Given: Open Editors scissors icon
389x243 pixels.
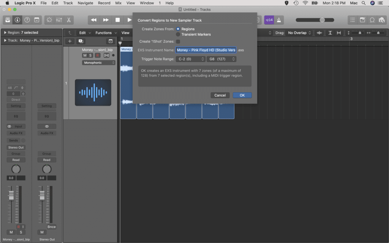Looking at the screenshot, I should click(69, 20).
